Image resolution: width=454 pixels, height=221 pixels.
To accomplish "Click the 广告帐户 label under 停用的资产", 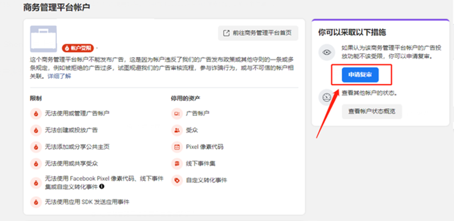I will [198, 114].
